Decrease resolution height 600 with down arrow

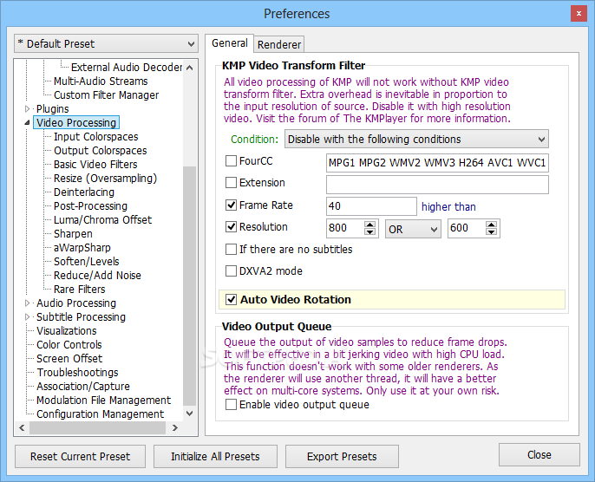492,231
